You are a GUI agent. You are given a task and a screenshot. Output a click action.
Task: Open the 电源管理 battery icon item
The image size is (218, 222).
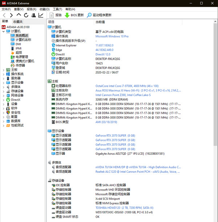13,57
